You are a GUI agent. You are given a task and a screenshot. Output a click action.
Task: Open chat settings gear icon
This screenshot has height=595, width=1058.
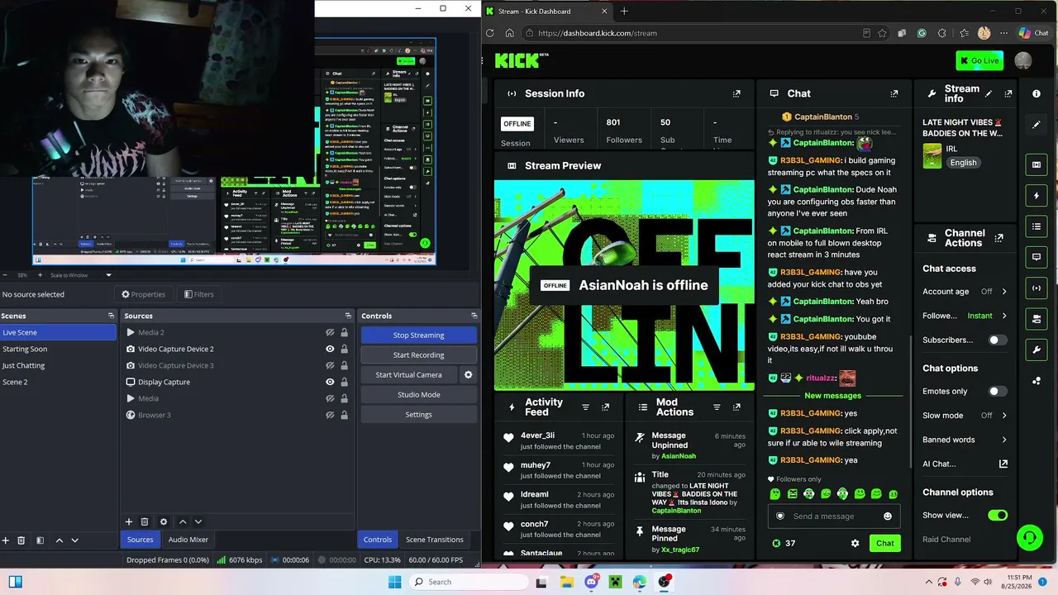click(855, 543)
